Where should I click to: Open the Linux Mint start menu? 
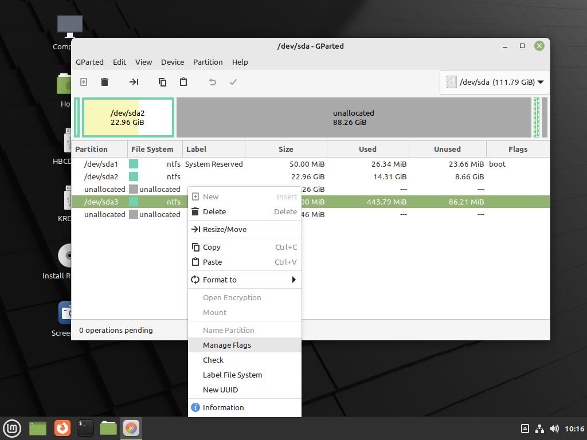click(x=12, y=427)
